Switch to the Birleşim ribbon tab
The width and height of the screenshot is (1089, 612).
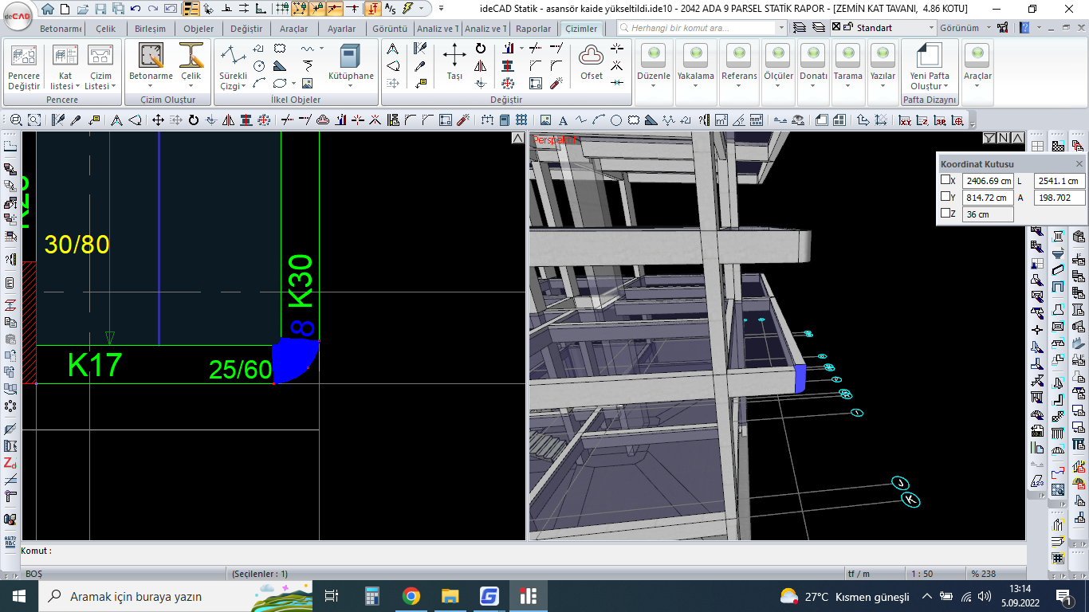(150, 29)
